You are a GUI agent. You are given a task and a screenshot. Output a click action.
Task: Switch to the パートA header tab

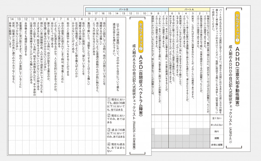[189, 10]
